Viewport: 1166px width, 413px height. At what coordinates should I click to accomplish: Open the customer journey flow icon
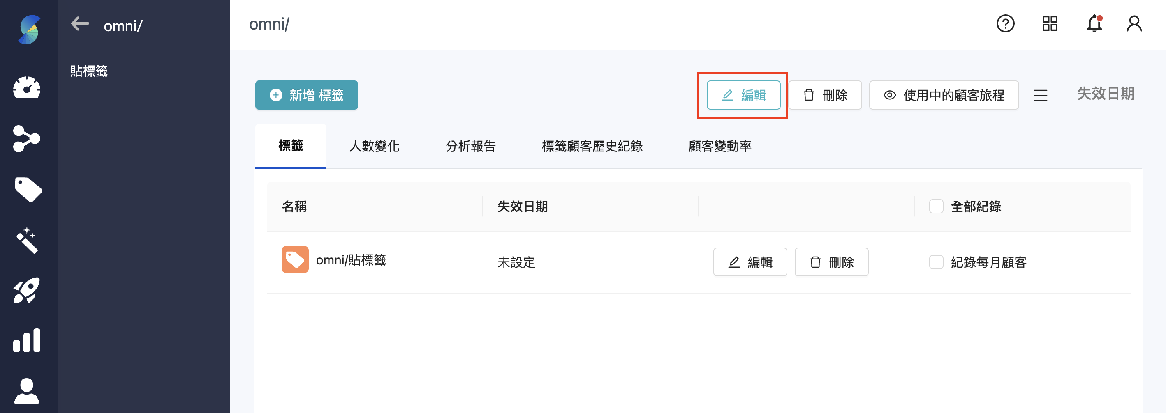point(27,138)
